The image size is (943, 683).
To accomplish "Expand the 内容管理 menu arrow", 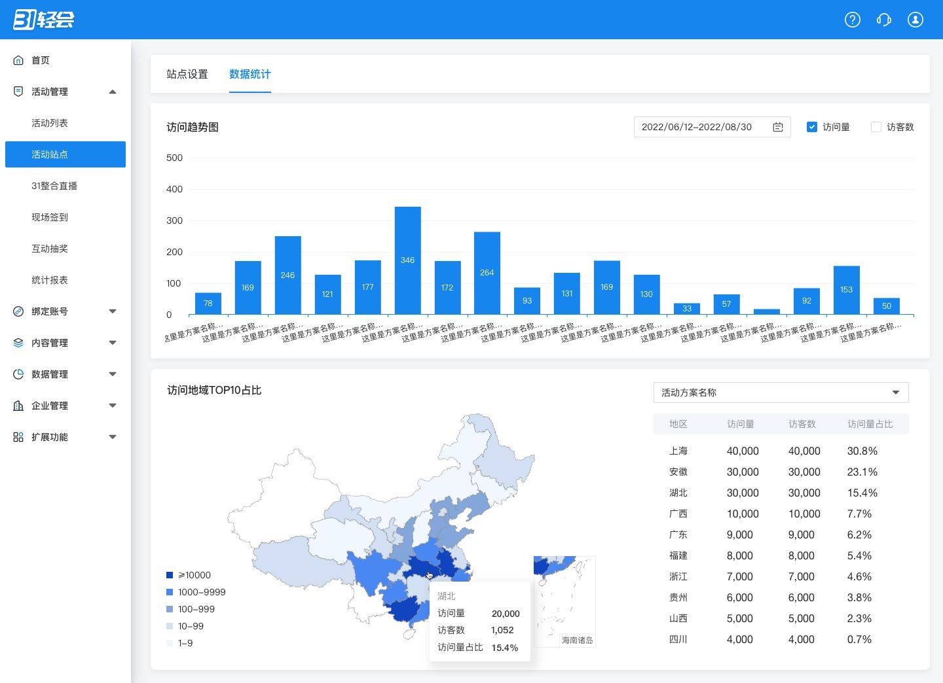I will point(113,343).
